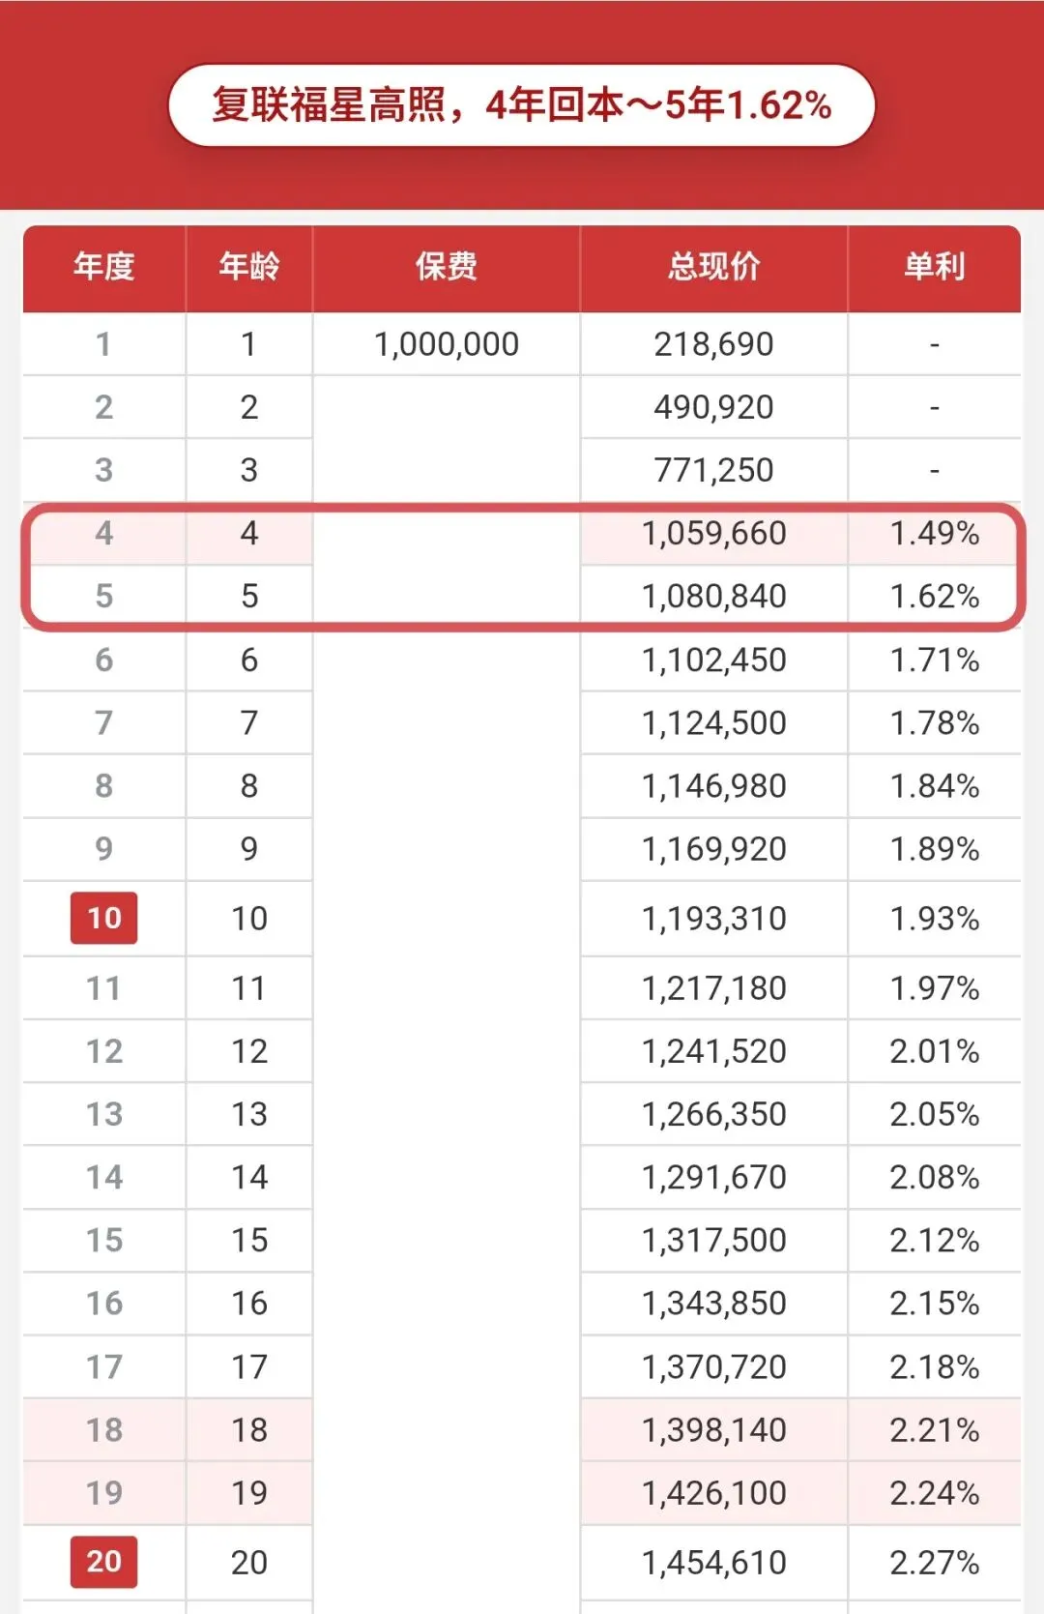Click cash value 771,250 in year 3
Viewport: 1044px width, 1614px height.
(714, 470)
